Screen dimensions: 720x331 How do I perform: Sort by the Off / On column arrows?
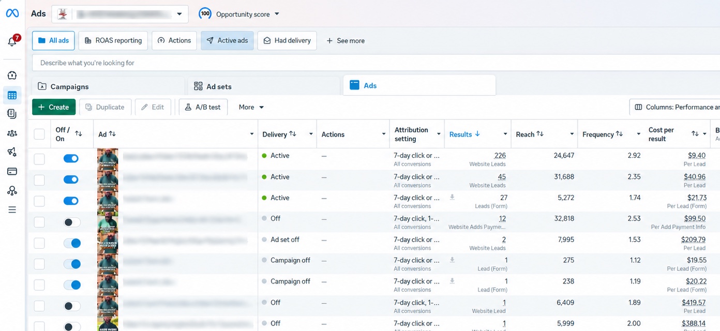(x=79, y=133)
